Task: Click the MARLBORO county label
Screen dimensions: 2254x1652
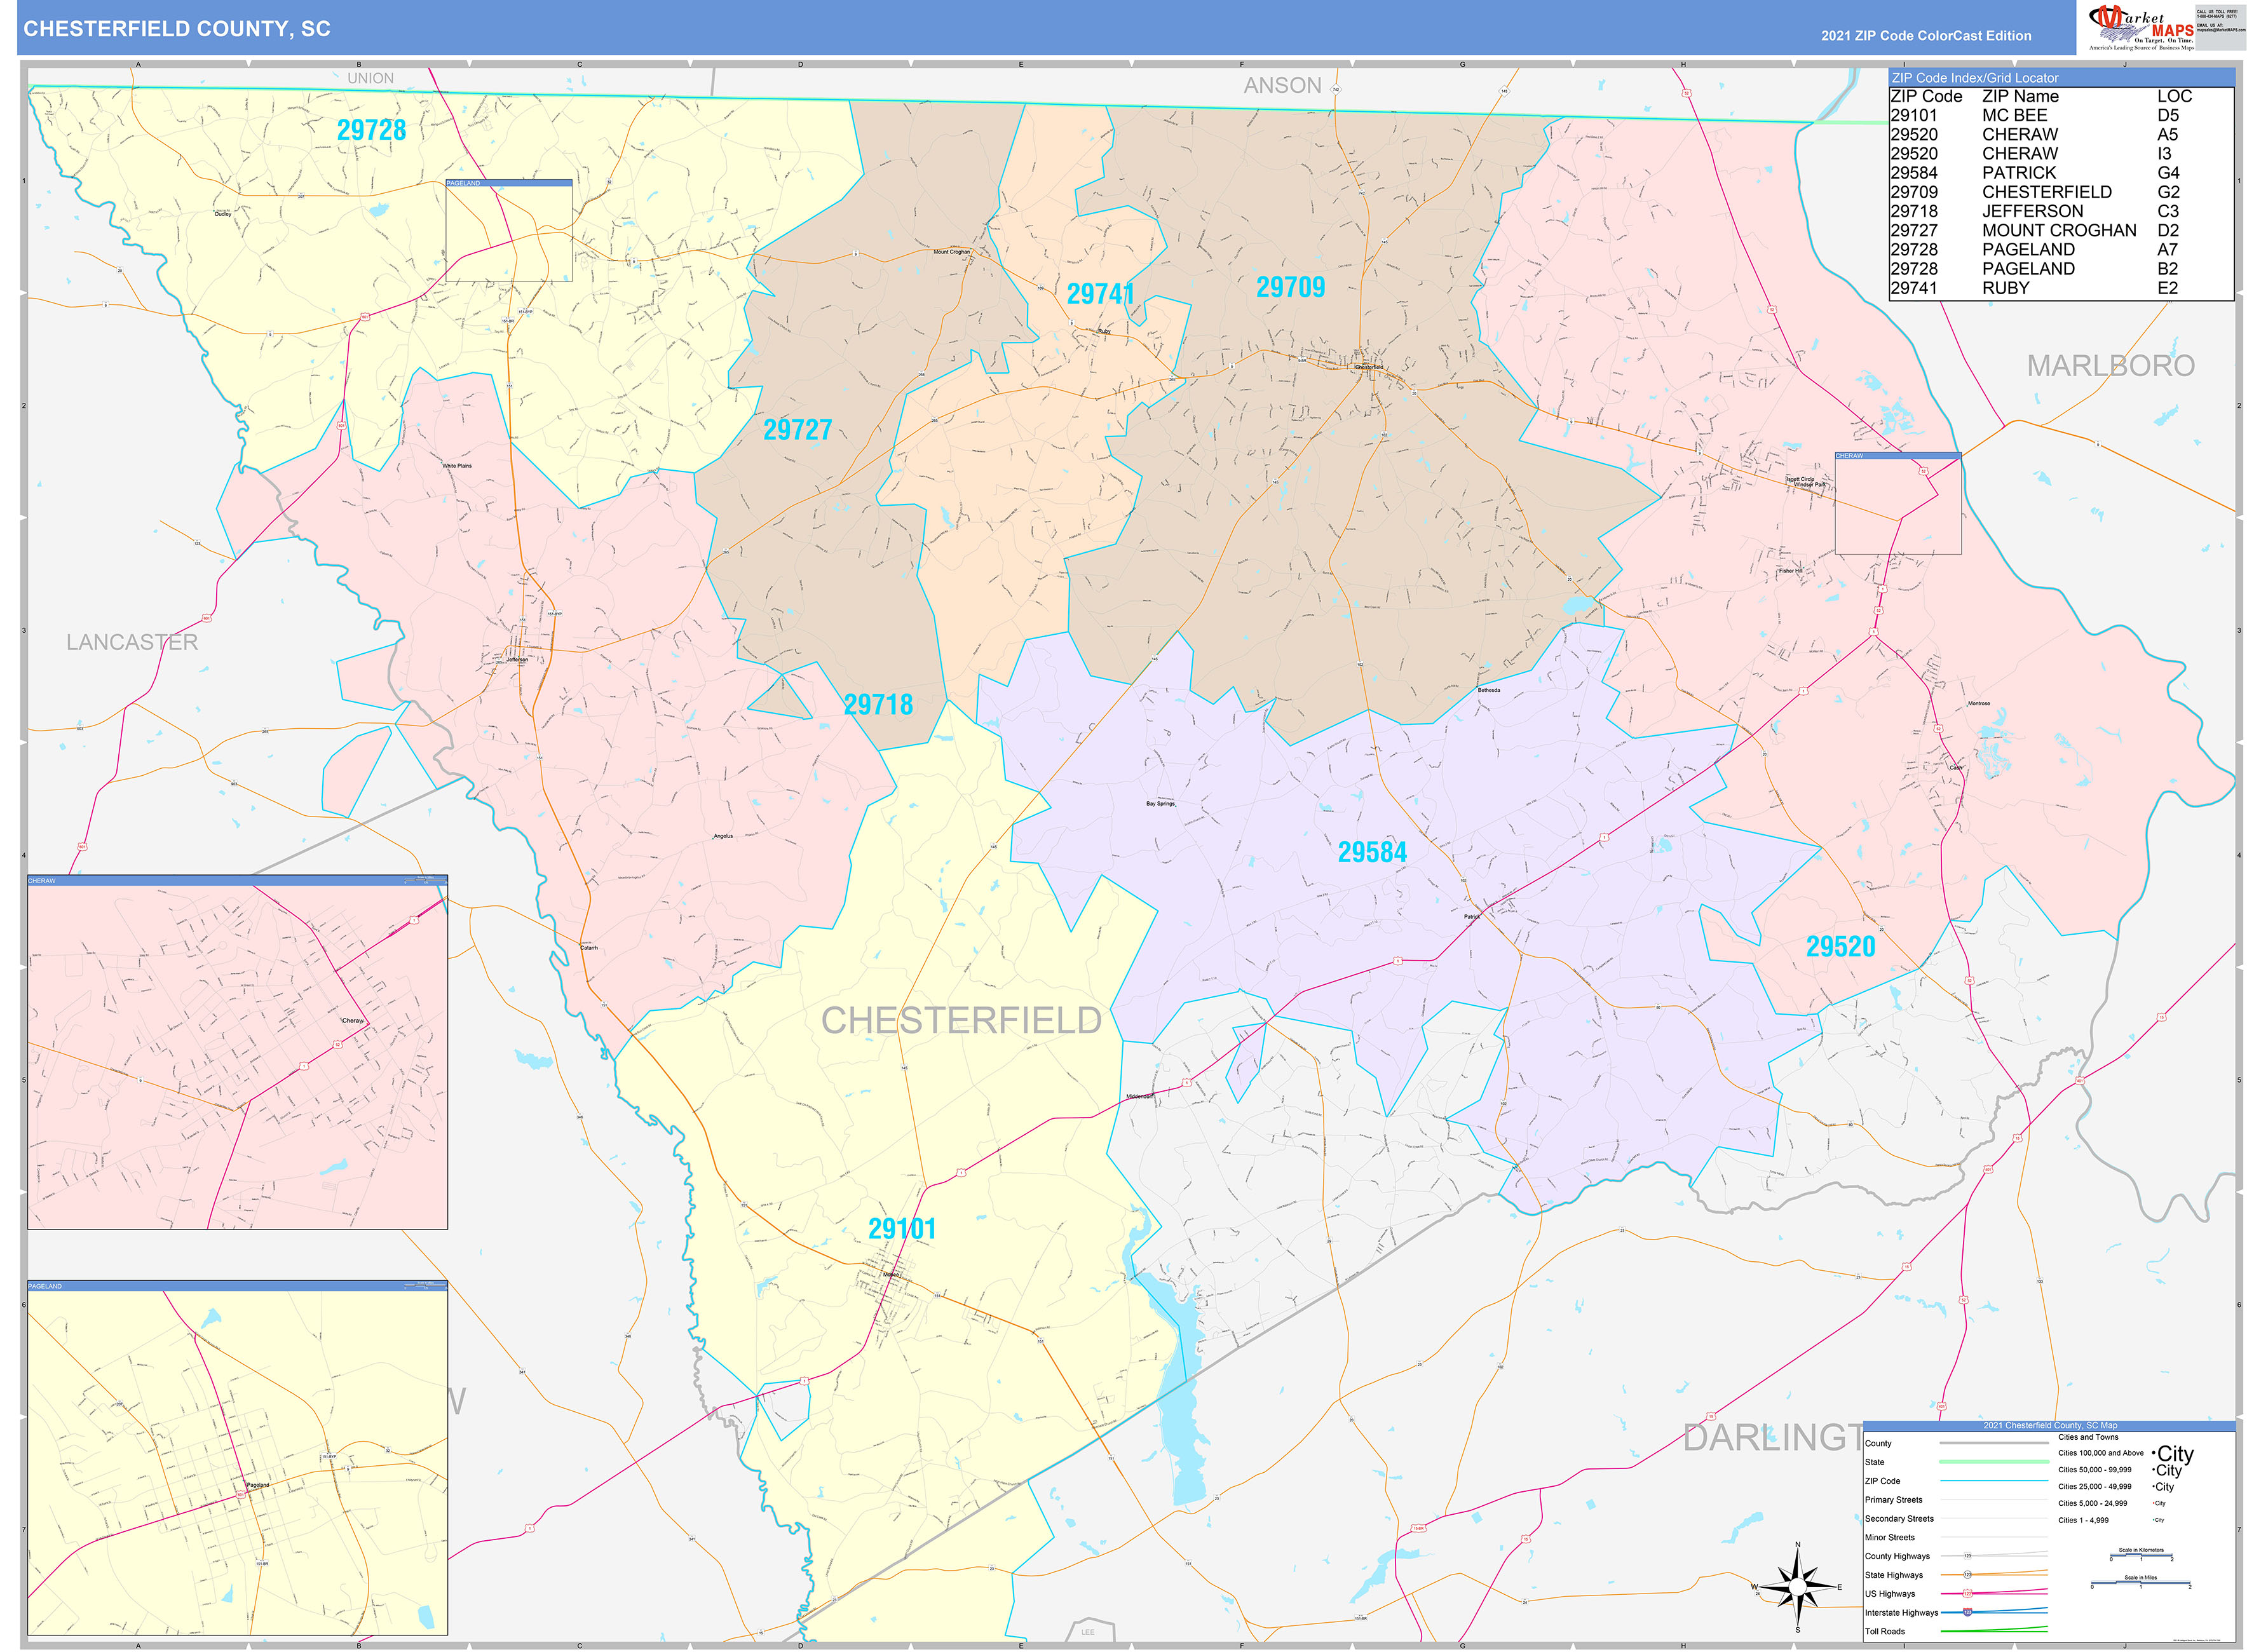Action: 2111,366
